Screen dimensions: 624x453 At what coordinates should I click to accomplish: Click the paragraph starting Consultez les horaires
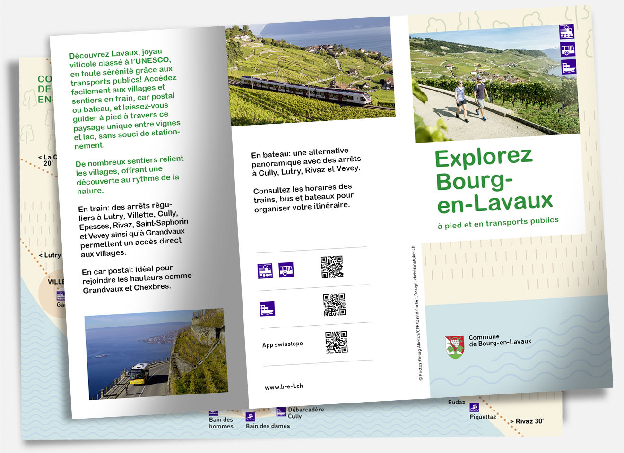click(303, 198)
